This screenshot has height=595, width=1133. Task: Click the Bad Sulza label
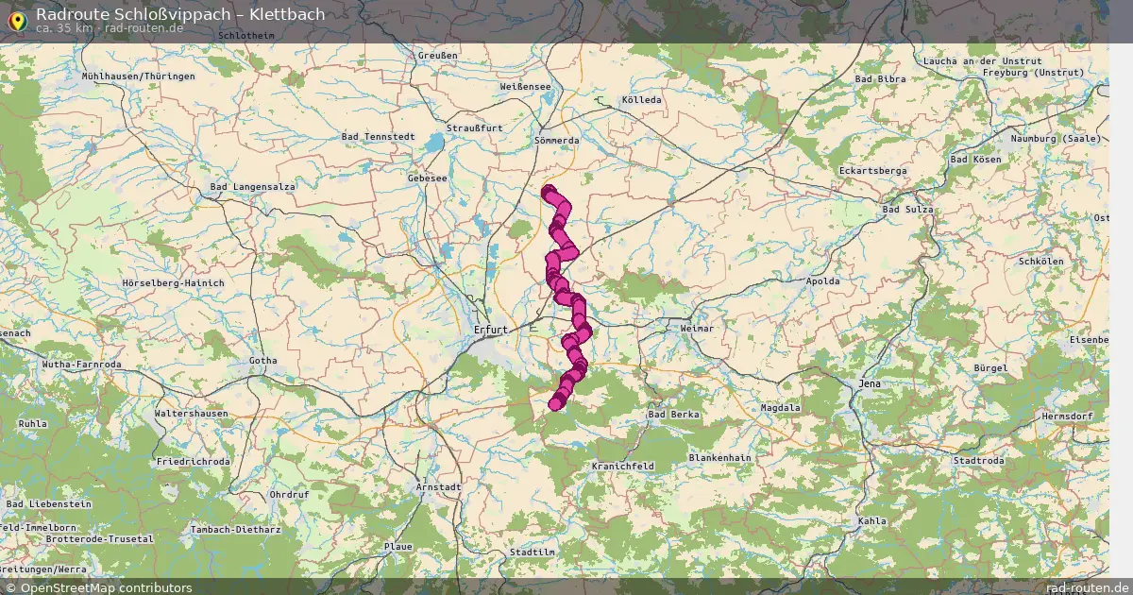pos(907,210)
